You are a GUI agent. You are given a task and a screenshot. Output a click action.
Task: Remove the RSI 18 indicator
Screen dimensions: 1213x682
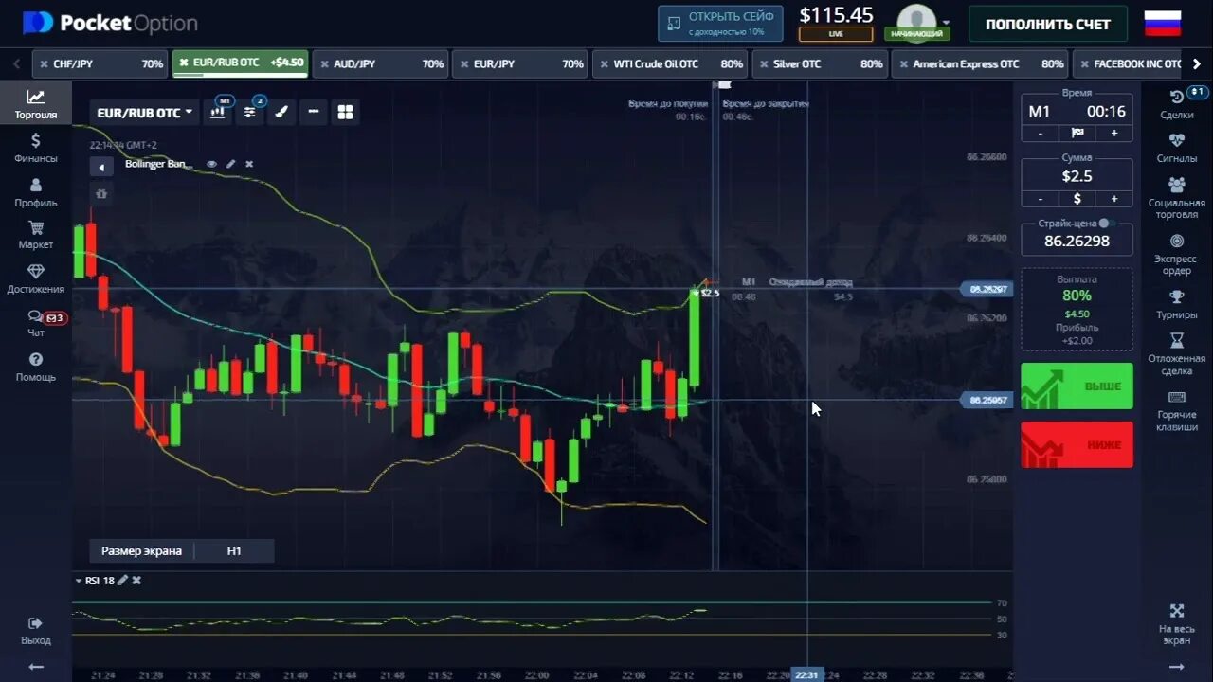pos(137,580)
